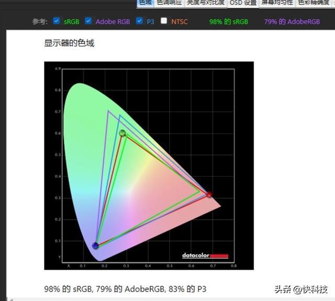
Task: Click the 98% 的 sRGB result label
Action: [x=229, y=21]
